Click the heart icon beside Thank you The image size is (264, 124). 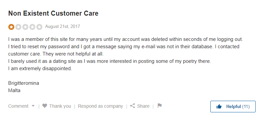[x=45, y=106]
